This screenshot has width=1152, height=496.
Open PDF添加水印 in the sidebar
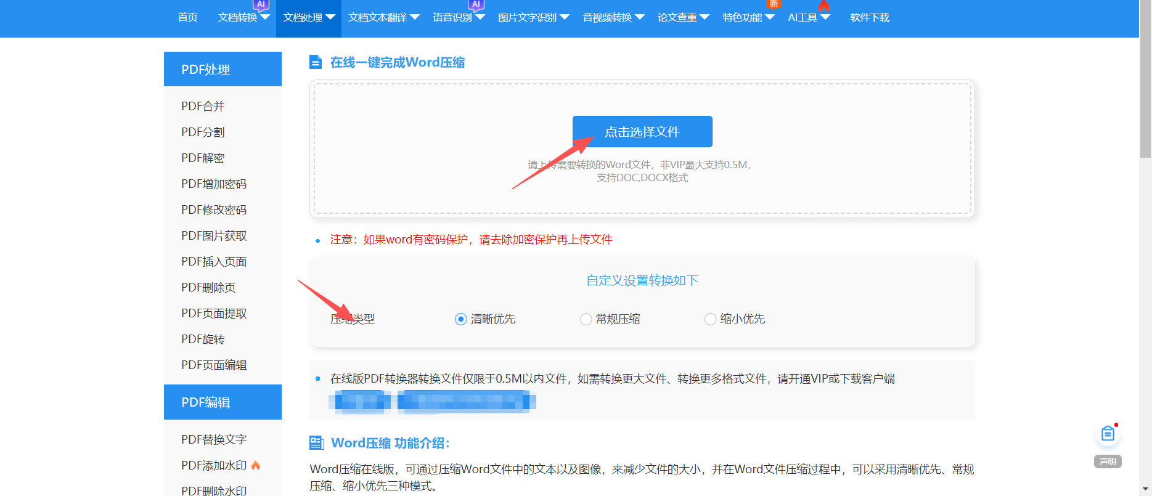point(214,465)
